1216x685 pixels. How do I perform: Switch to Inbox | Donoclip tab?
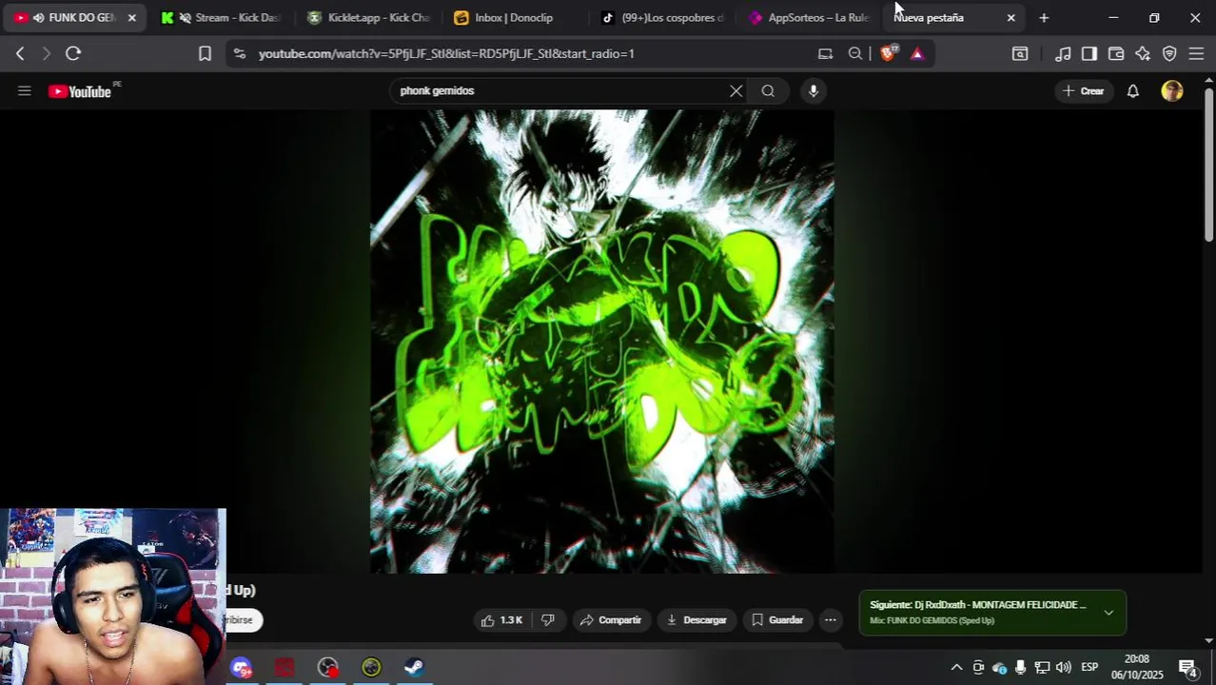coord(513,18)
